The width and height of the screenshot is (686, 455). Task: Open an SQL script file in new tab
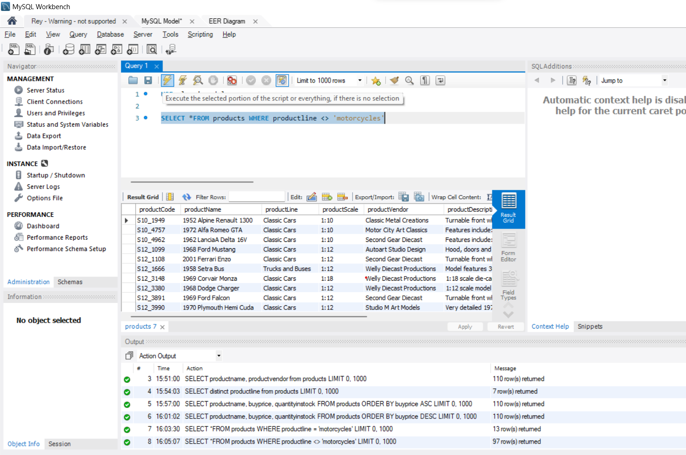(30, 49)
